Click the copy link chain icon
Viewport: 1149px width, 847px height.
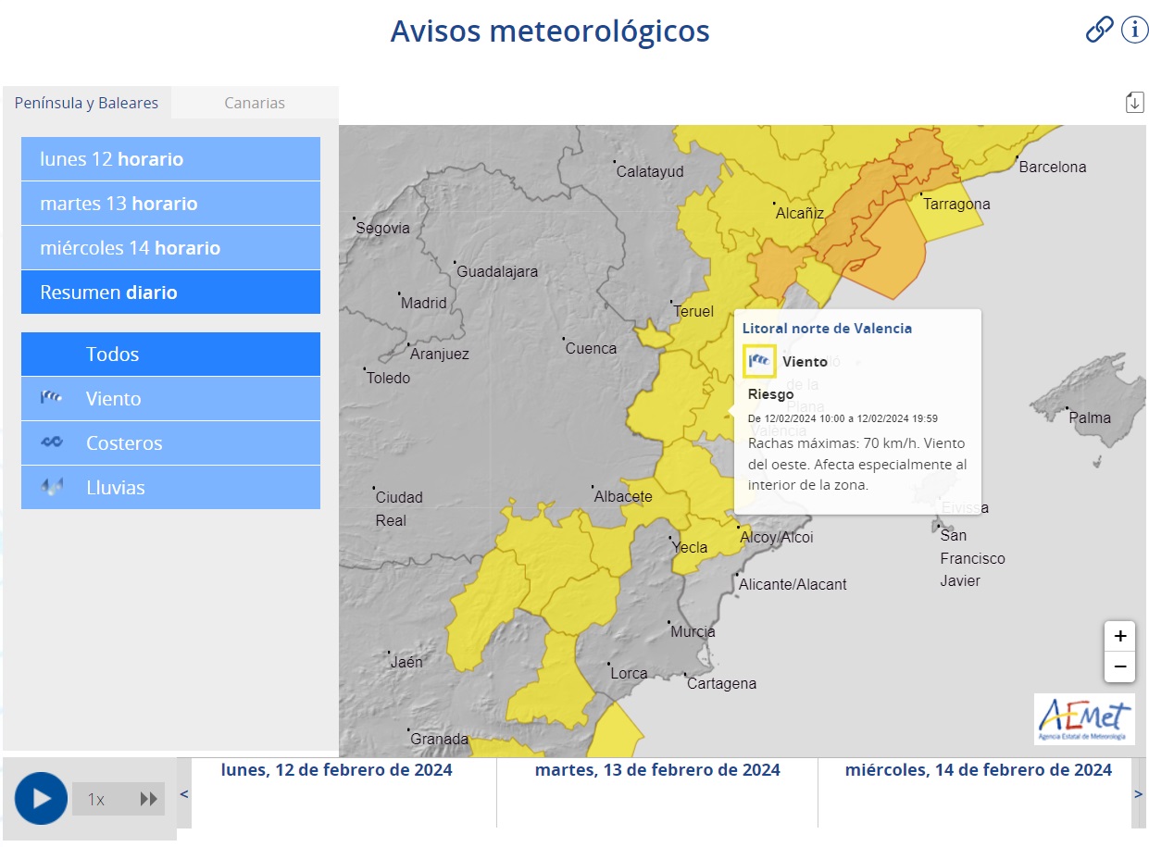click(x=1099, y=30)
